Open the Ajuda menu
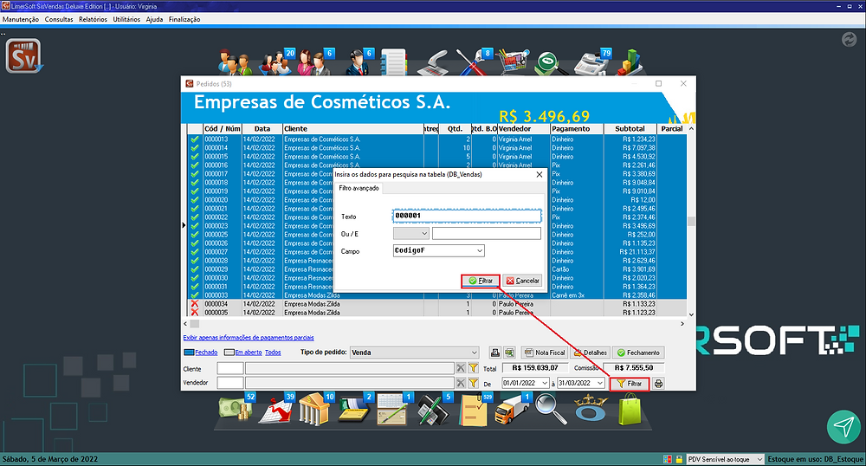 pos(155,19)
